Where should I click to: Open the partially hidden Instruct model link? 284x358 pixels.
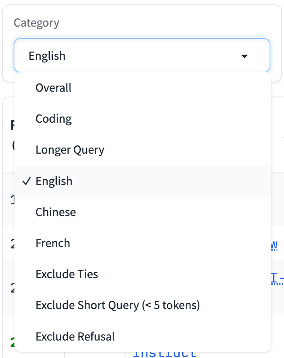pos(164,354)
